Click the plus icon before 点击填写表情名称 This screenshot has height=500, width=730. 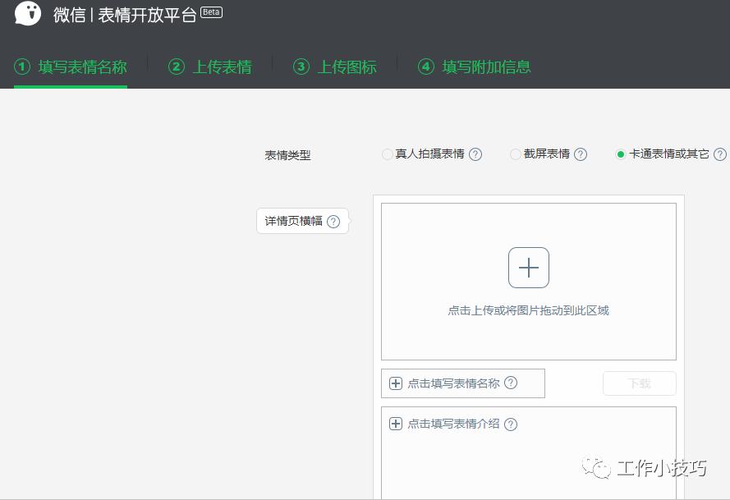click(x=395, y=383)
